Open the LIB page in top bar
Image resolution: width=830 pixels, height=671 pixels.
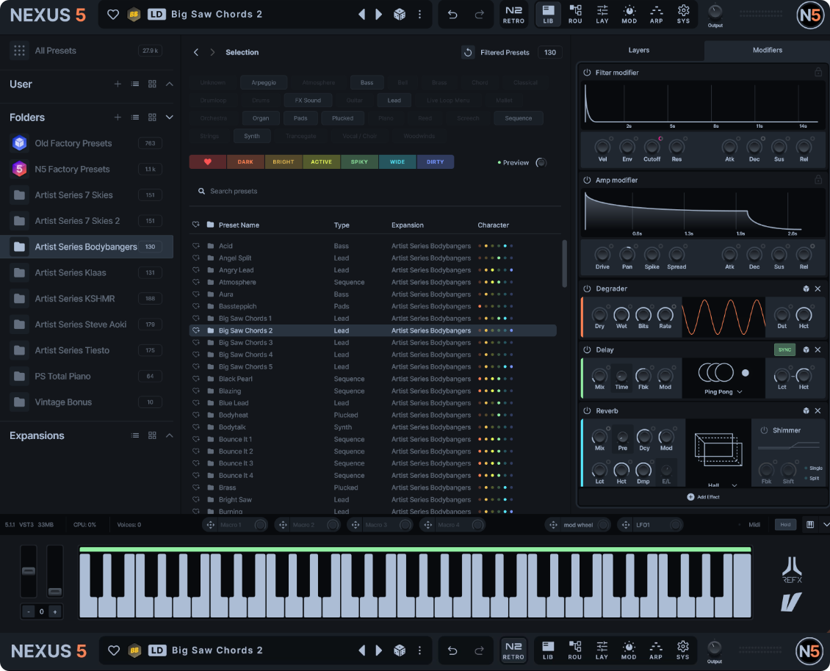click(548, 14)
